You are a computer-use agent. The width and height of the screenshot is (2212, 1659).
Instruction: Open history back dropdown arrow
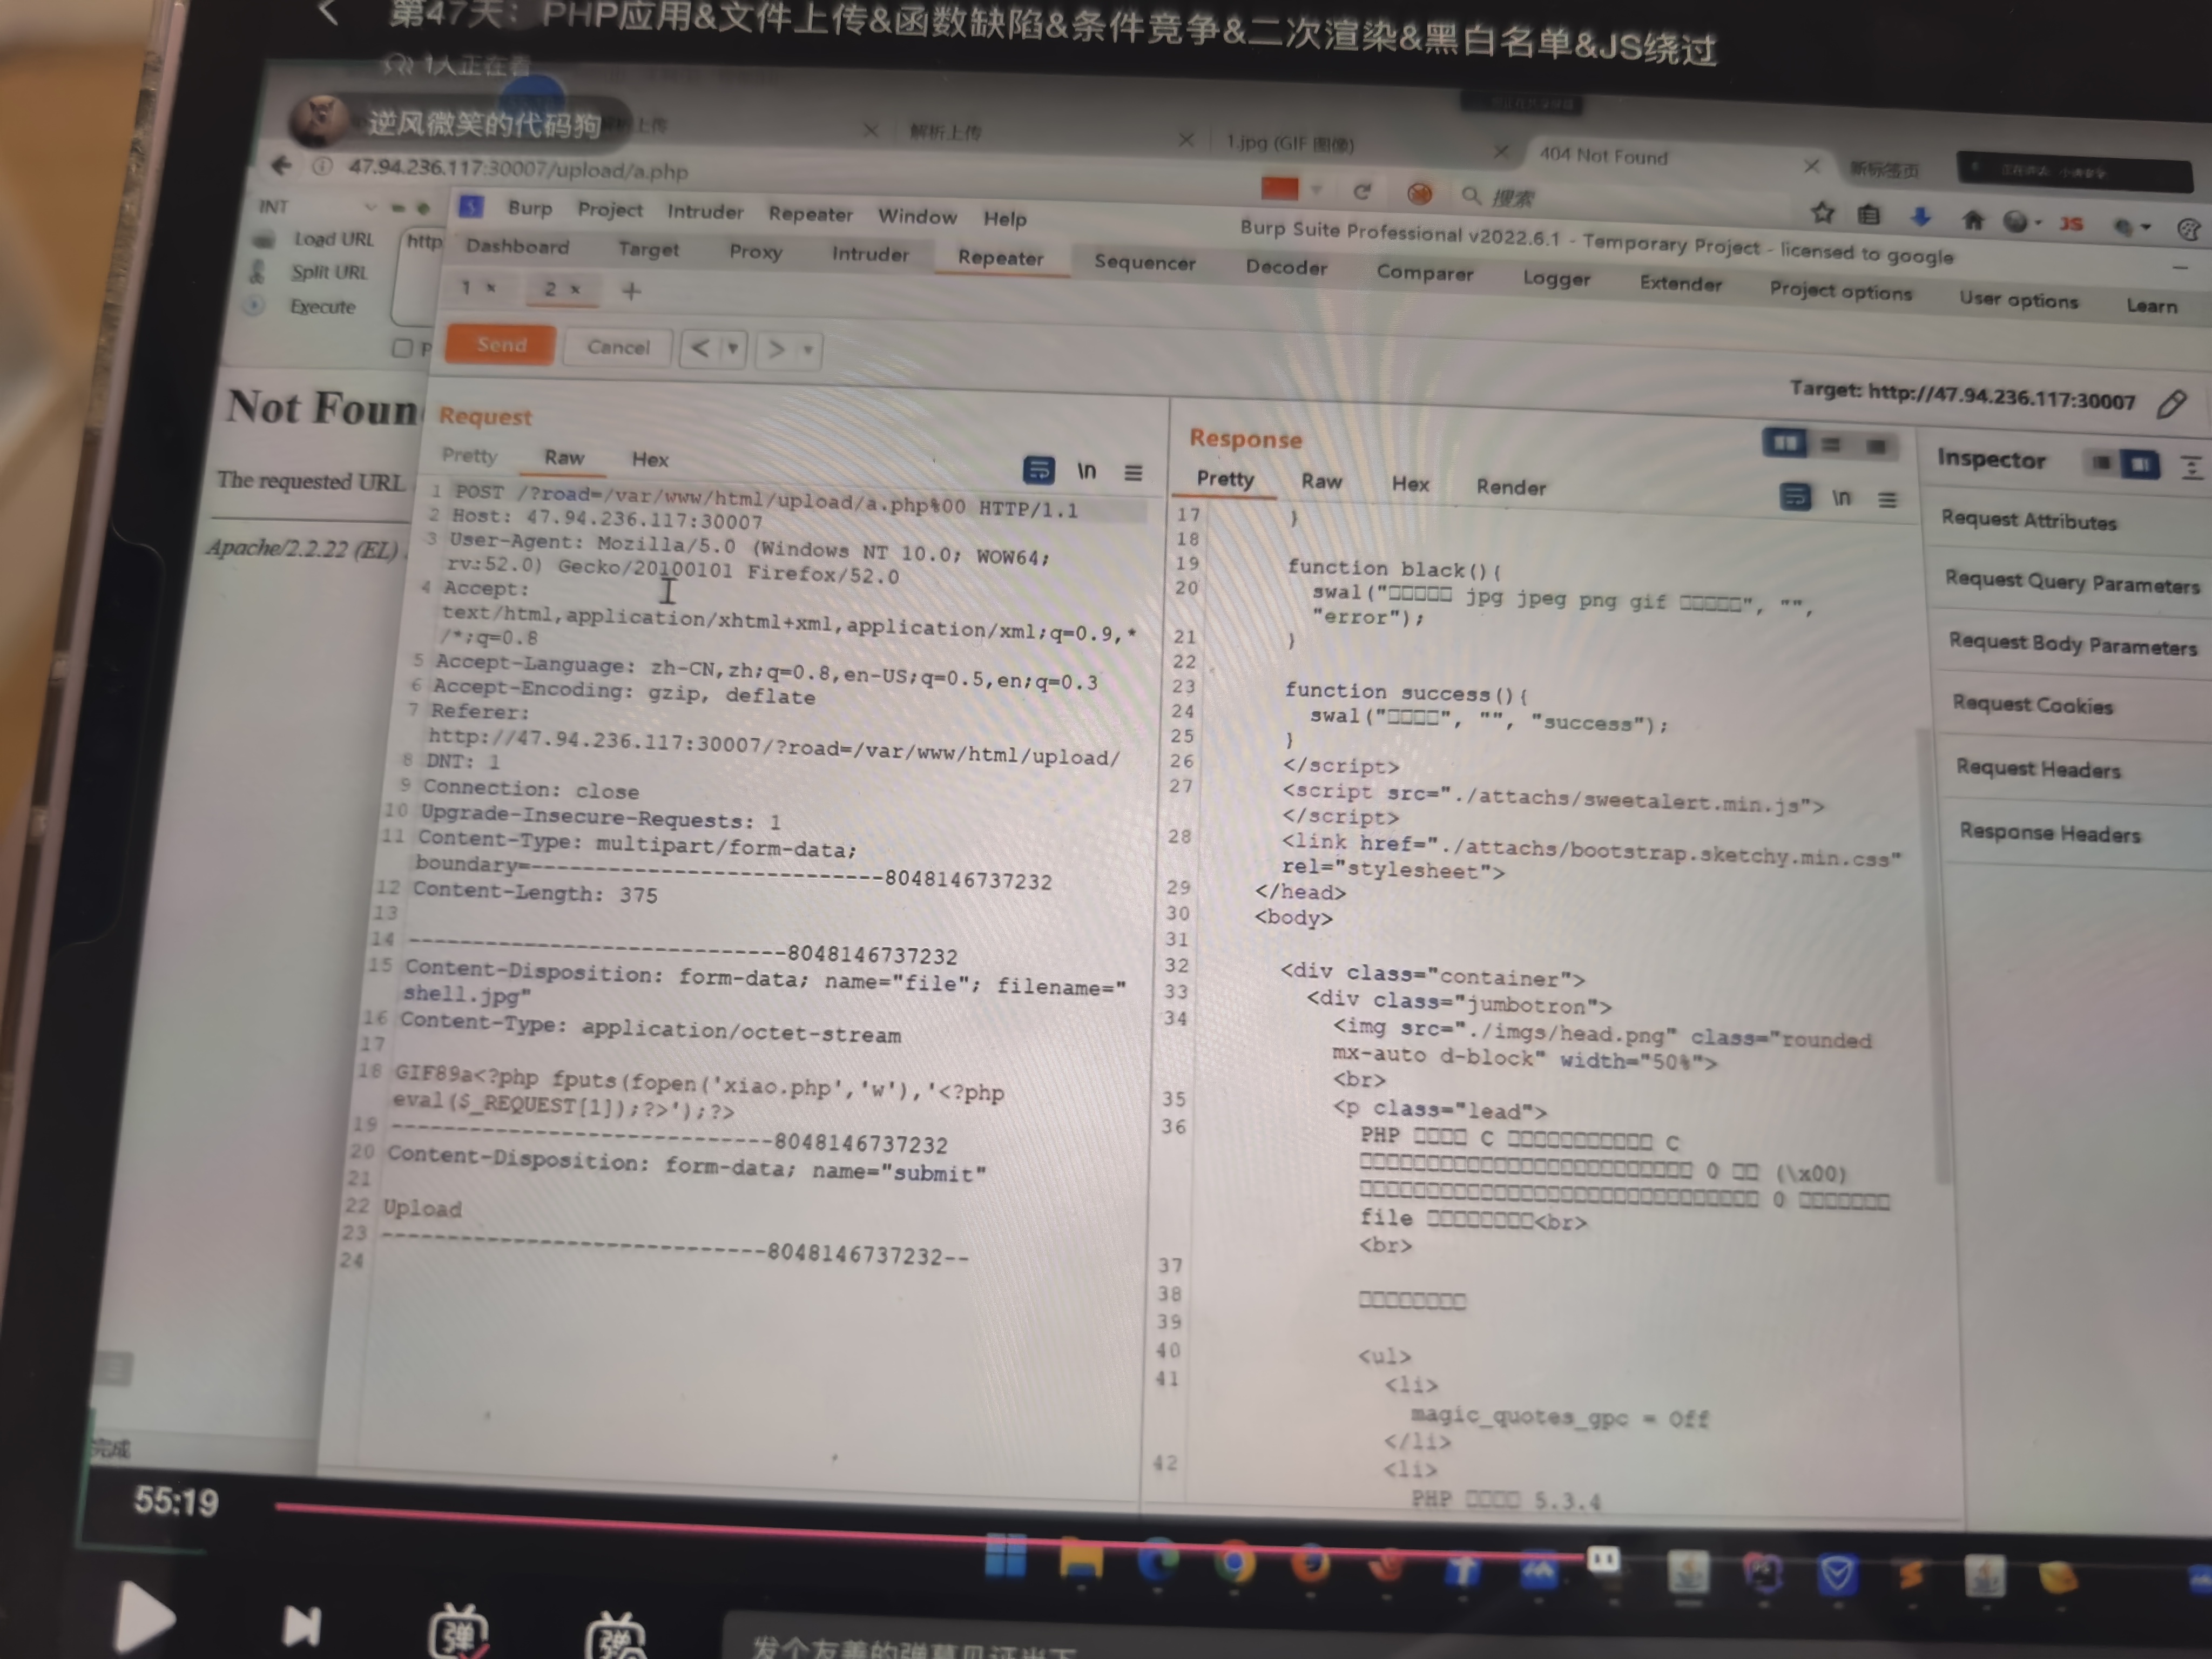733,348
